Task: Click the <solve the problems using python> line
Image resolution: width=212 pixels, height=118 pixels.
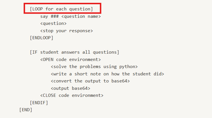Action: click(x=94, y=67)
